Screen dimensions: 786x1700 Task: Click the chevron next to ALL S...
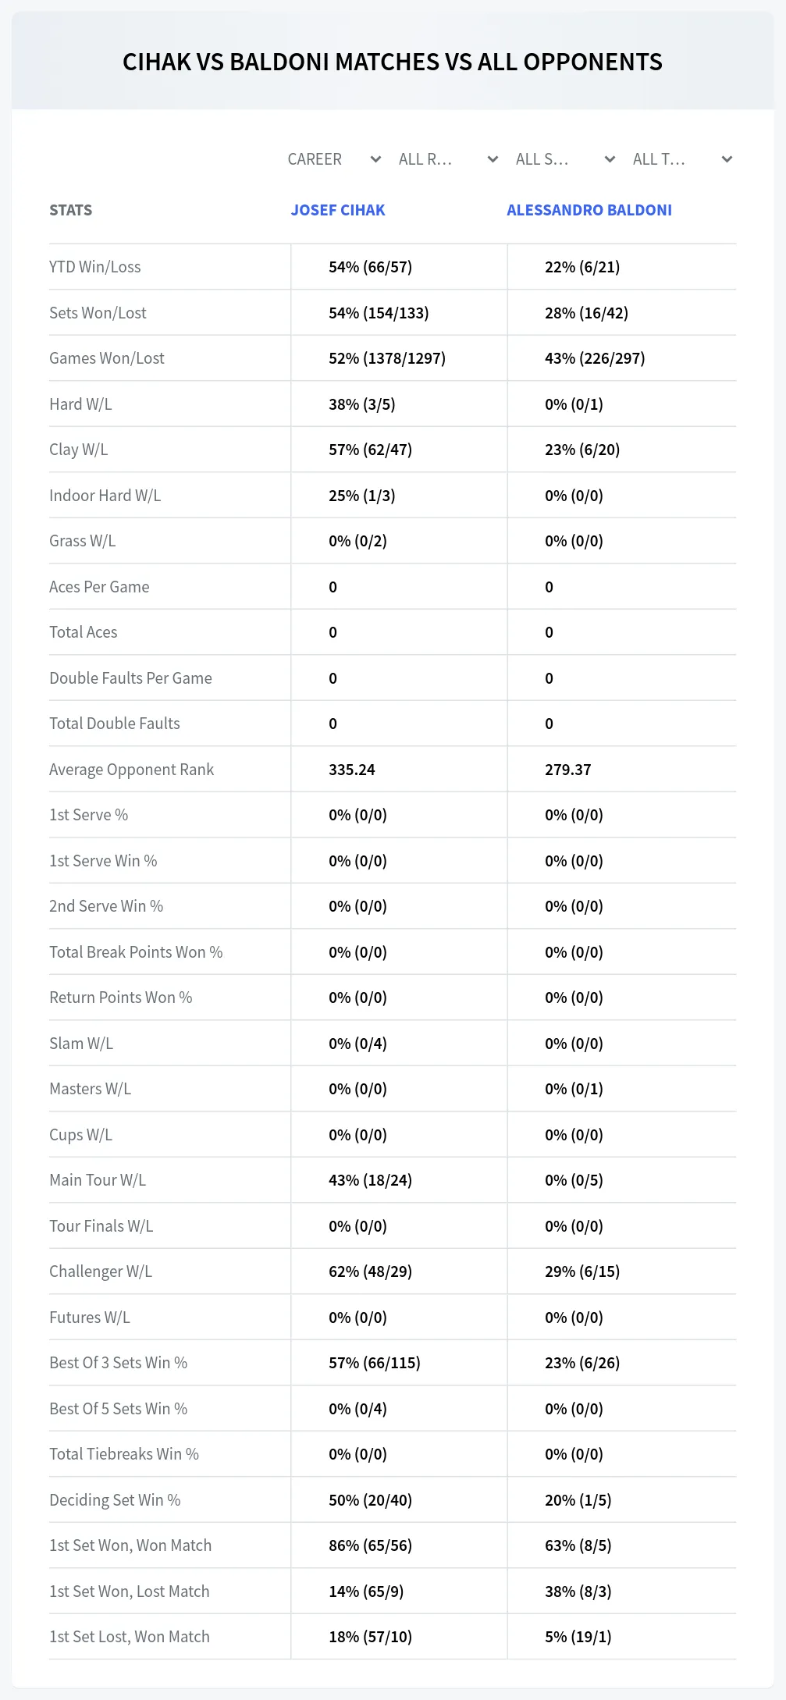(610, 159)
